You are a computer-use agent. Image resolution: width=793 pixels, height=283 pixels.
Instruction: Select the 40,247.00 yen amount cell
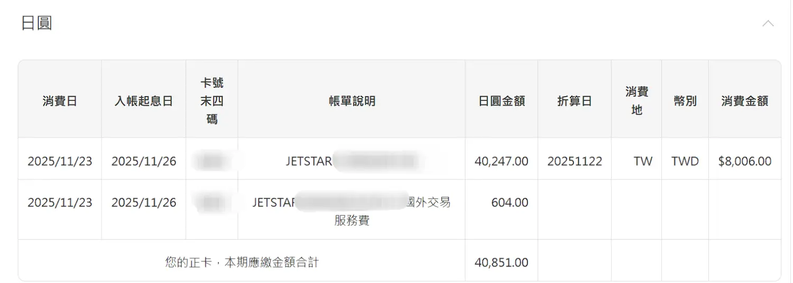tap(501, 161)
